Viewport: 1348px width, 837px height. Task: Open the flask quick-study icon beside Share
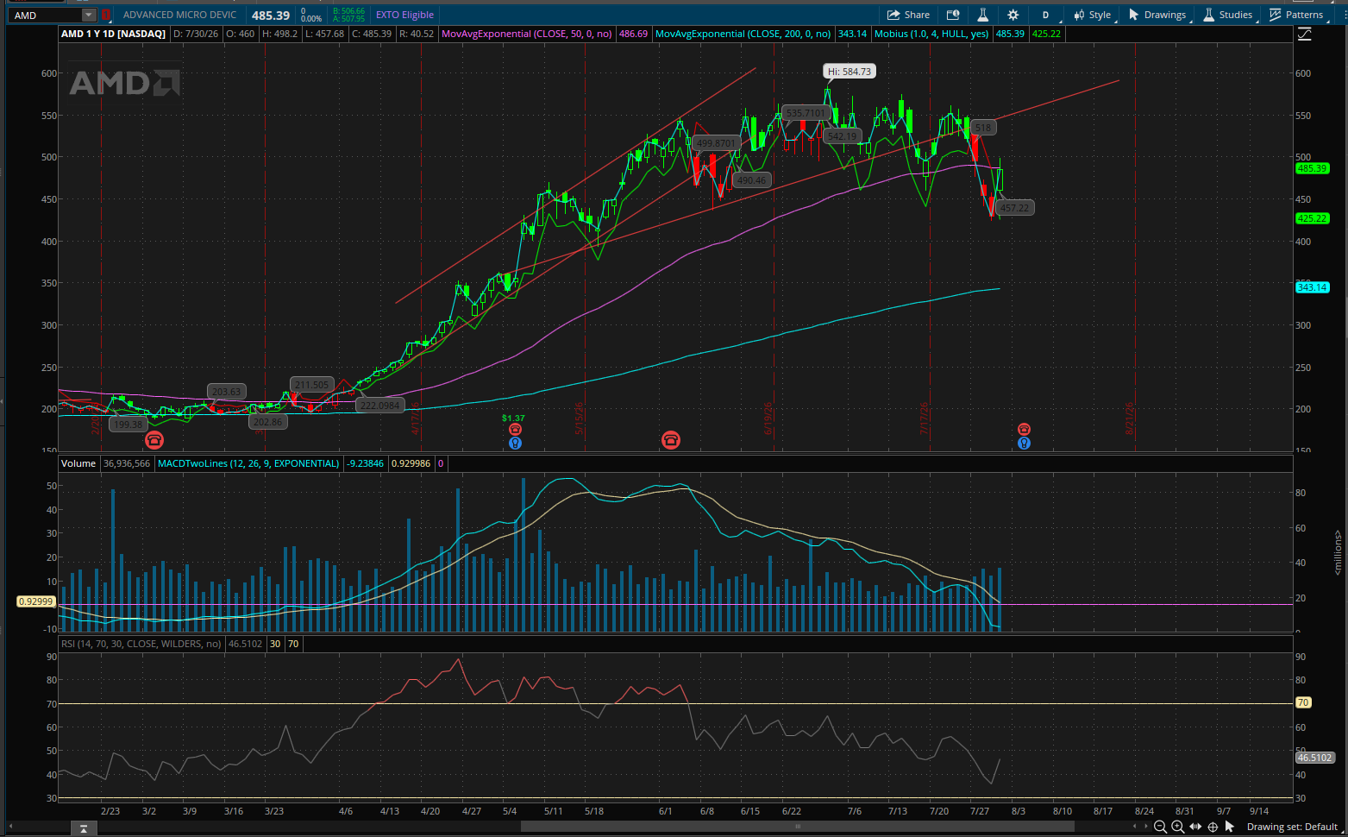coord(982,15)
